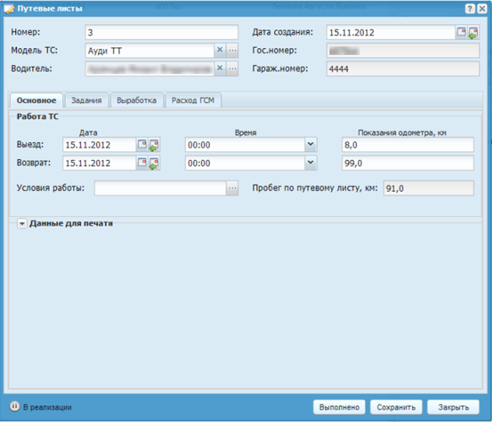Click the Выполнено button
Image resolution: width=492 pixels, height=422 pixels.
click(x=339, y=407)
